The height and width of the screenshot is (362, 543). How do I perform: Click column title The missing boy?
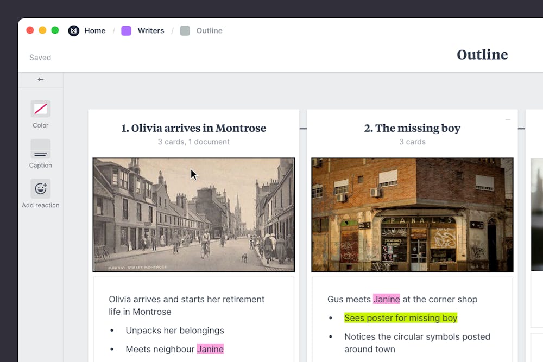pos(412,128)
